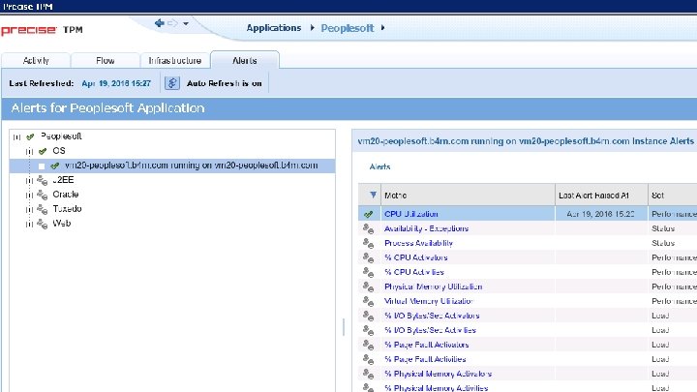Expand the Tuxedo tree node

pyautogui.click(x=29, y=209)
